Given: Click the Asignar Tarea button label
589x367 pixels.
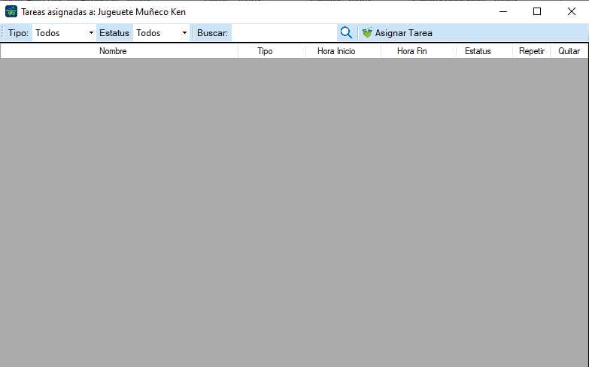Looking at the screenshot, I should coord(403,33).
